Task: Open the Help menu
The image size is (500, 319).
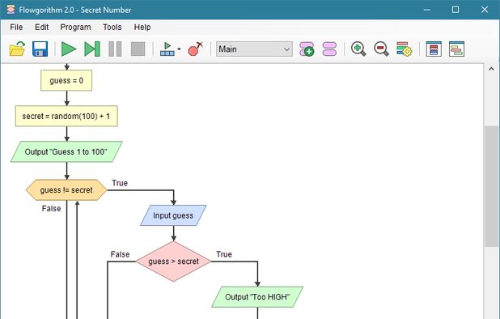Action: click(x=142, y=27)
